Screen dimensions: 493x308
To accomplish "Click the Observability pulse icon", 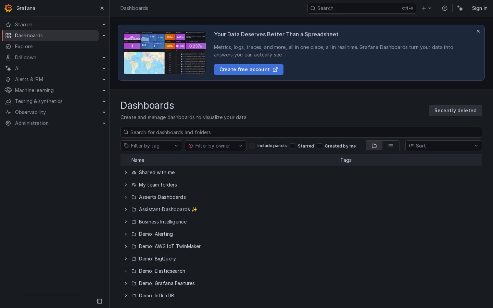I will coord(8,112).
